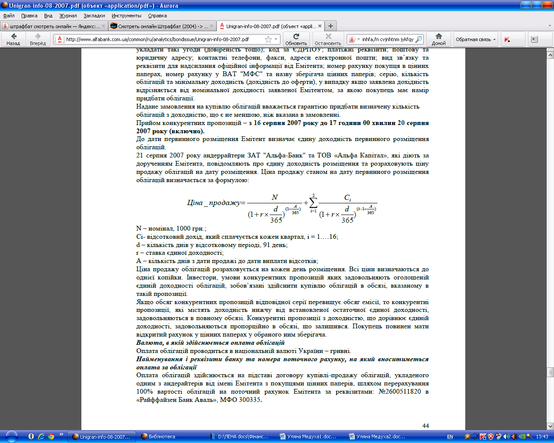Click the Yandex search text field
Image resolution: width=554 pixels, height=443 pixels.
click(x=388, y=39)
